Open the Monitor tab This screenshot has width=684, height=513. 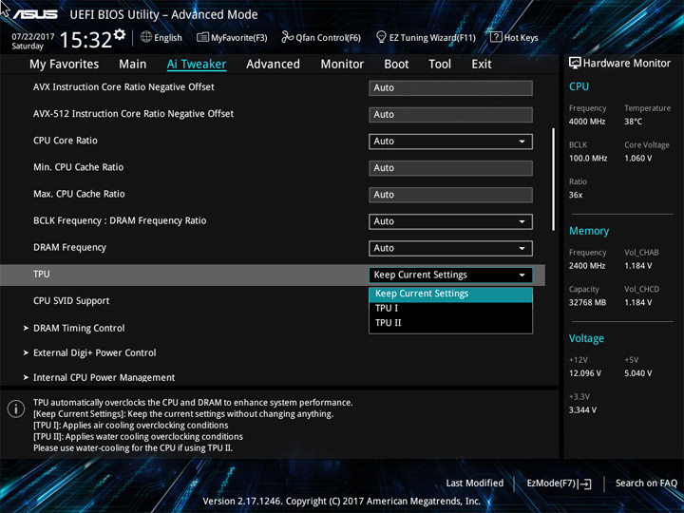click(342, 65)
